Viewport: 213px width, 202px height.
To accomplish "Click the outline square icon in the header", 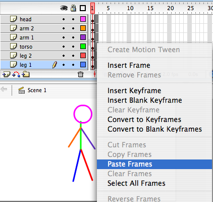I will click(83, 8).
